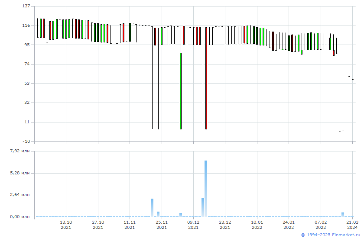Image resolution: width=364 pixels, height=238 pixels.
Task: Click the 13.10 2021 date label
Action: [x=66, y=225]
